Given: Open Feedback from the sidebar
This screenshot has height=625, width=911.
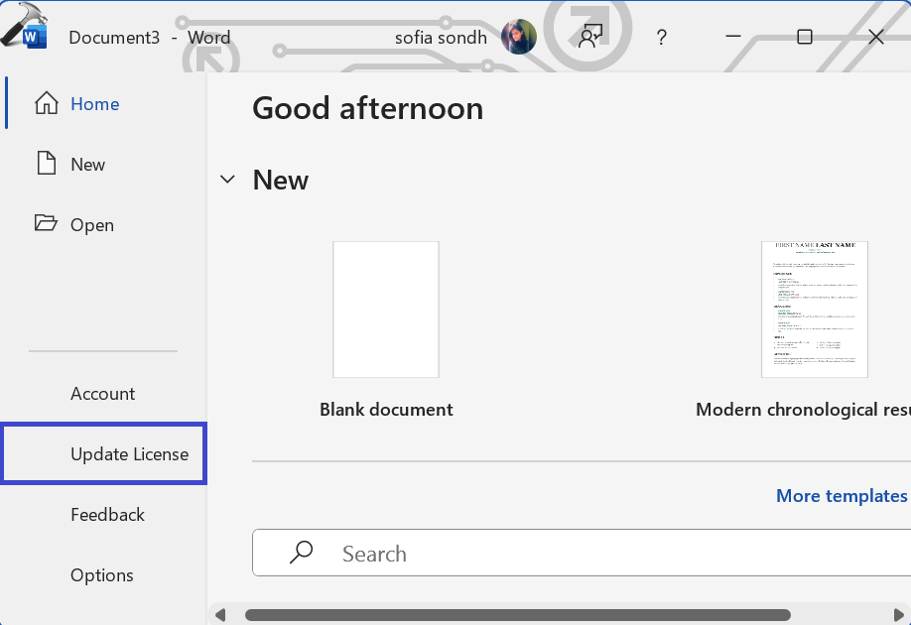Looking at the screenshot, I should pyautogui.click(x=107, y=515).
